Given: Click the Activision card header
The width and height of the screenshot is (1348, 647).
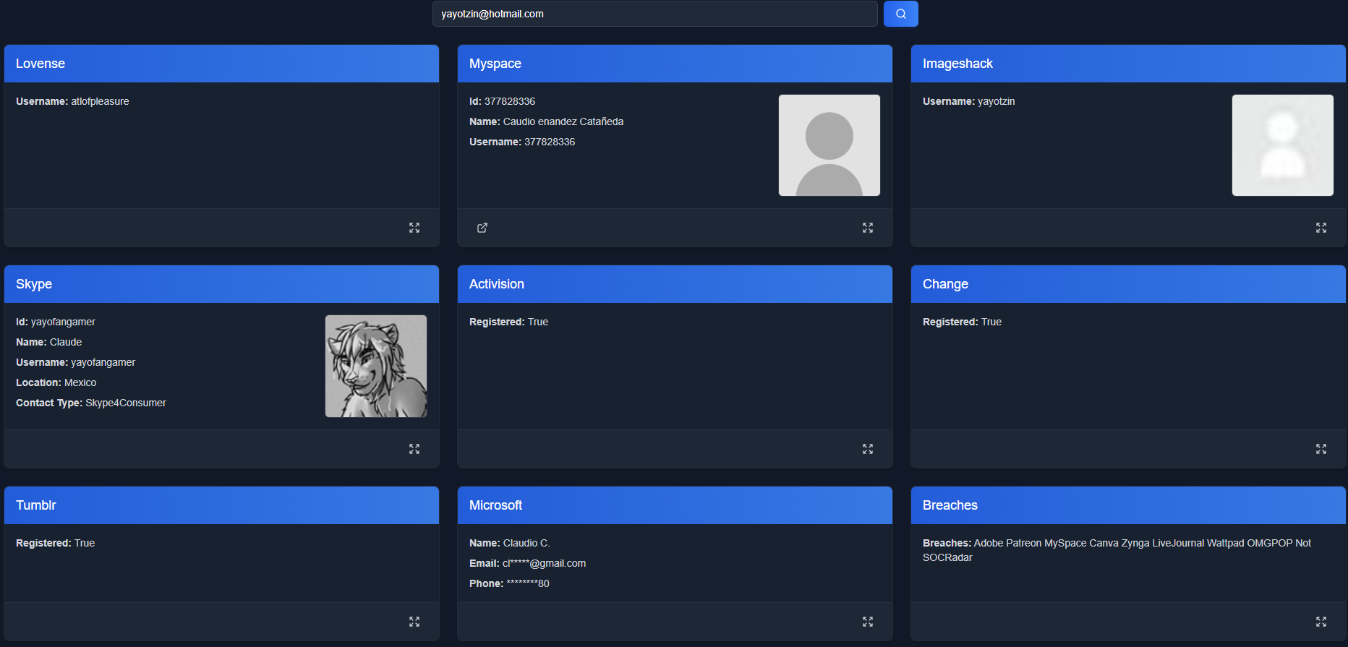Looking at the screenshot, I should pyautogui.click(x=675, y=284).
